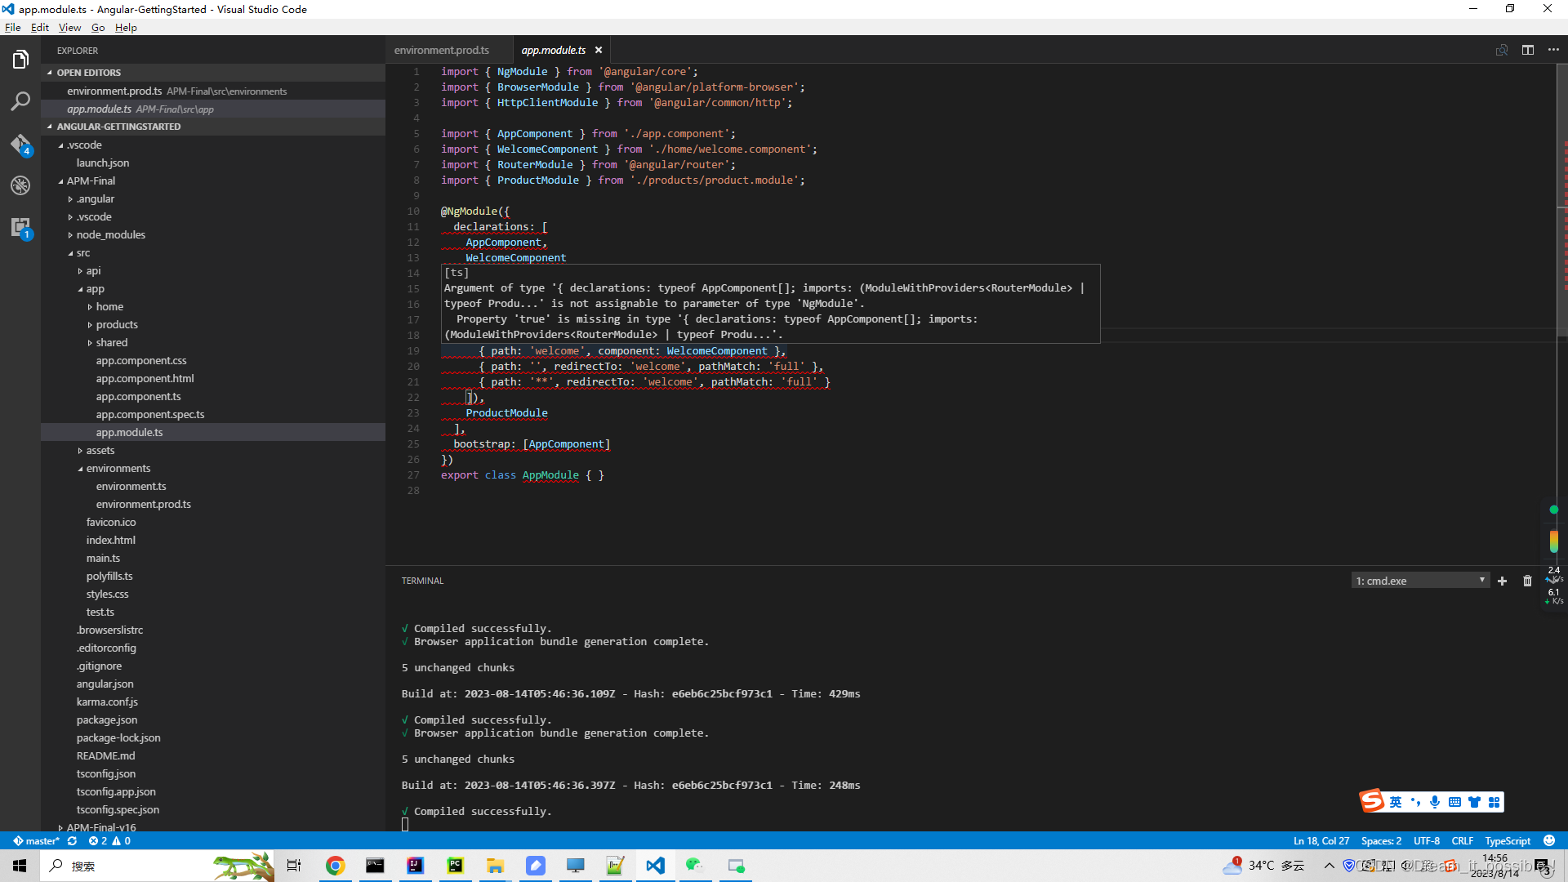The image size is (1568, 882).
Task: Send feedback via the smiley icon
Action: pyautogui.click(x=1548, y=840)
